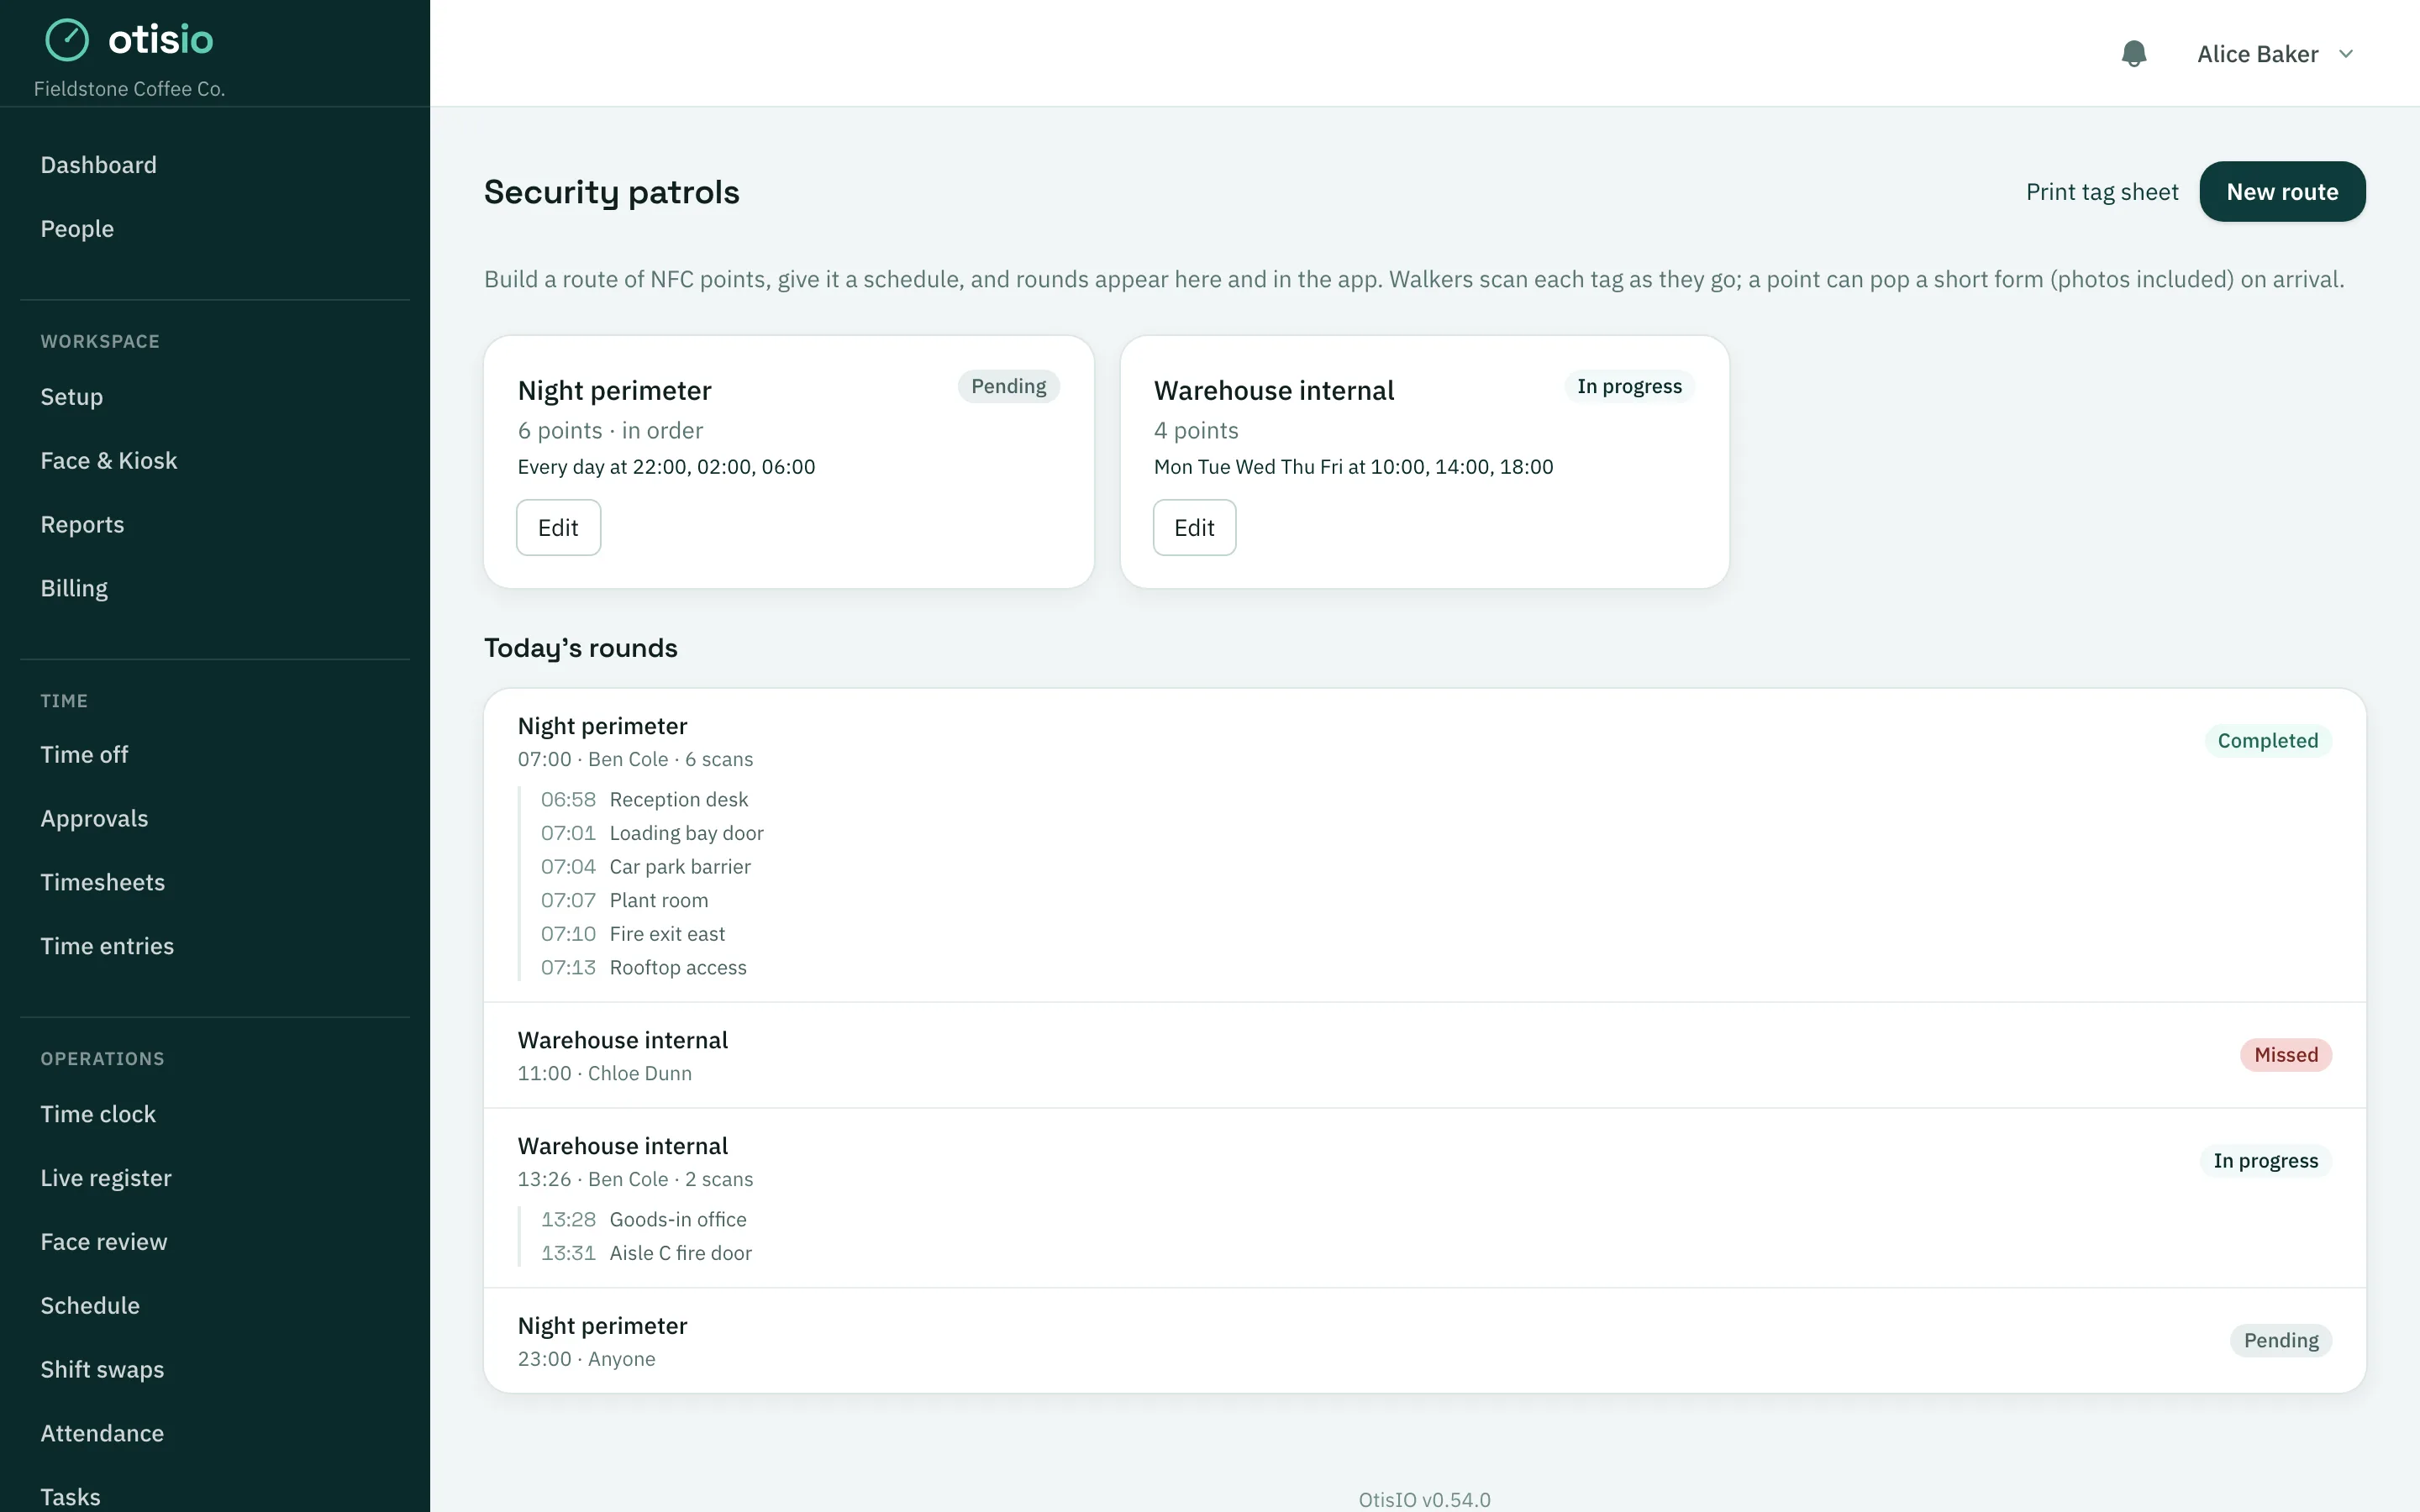The width and height of the screenshot is (2420, 1512).
Task: Open the Time clock page
Action: click(x=98, y=1114)
